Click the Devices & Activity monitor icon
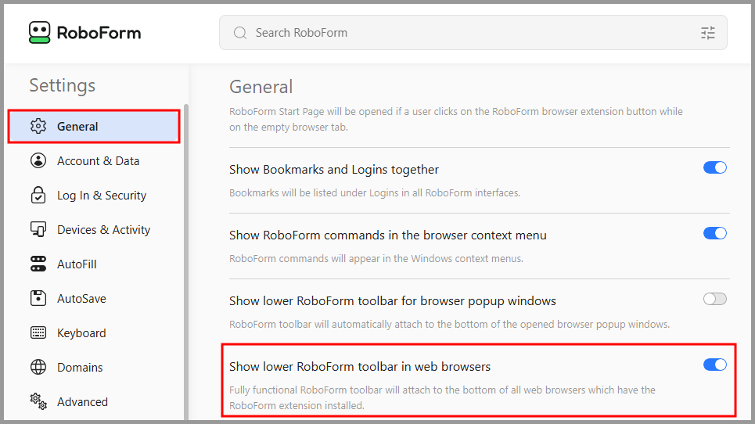This screenshot has width=755, height=424. (x=38, y=229)
